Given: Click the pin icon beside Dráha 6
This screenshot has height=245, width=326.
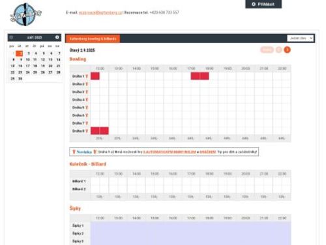Looking at the screenshot, I should coord(87,116).
